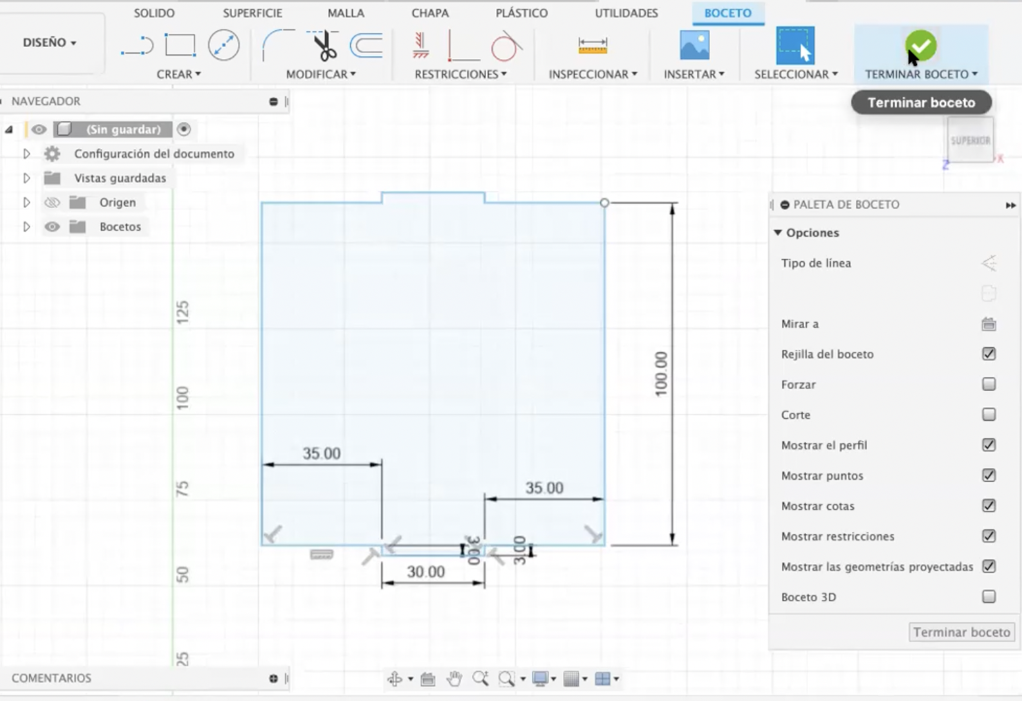Click the Fit zoom window icon
The height and width of the screenshot is (701, 1022).
(506, 678)
